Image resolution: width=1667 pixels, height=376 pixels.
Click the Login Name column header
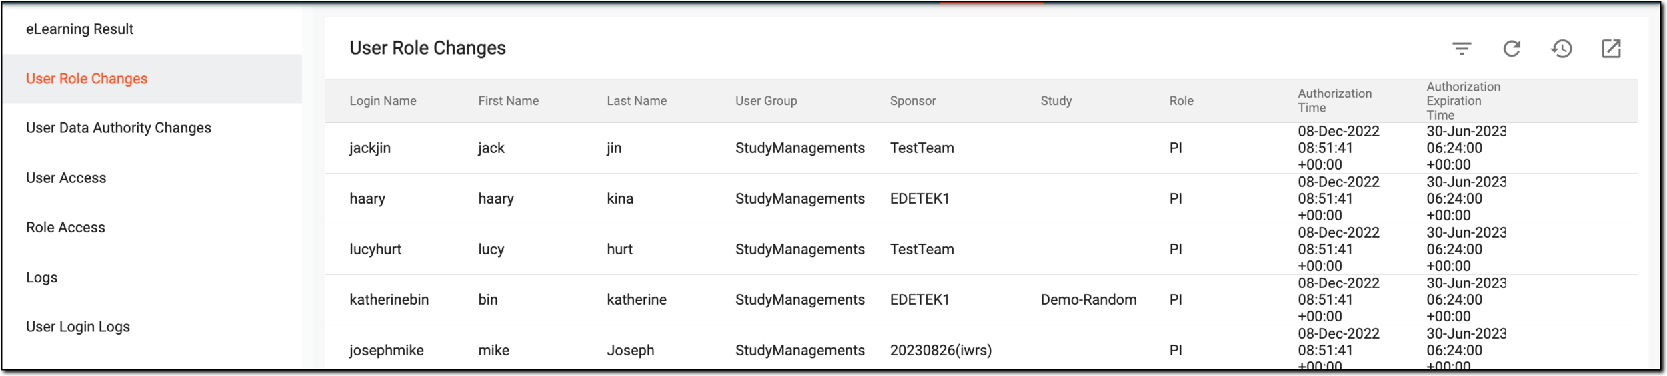coord(383,101)
